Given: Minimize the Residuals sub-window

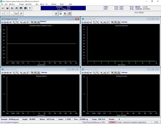Looking at the screenshot, I should [x=68, y=69].
